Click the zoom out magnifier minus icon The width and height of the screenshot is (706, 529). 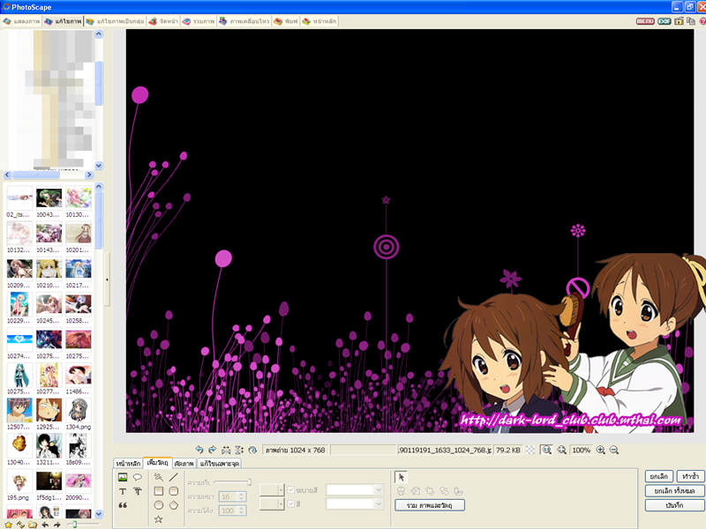pos(614,450)
